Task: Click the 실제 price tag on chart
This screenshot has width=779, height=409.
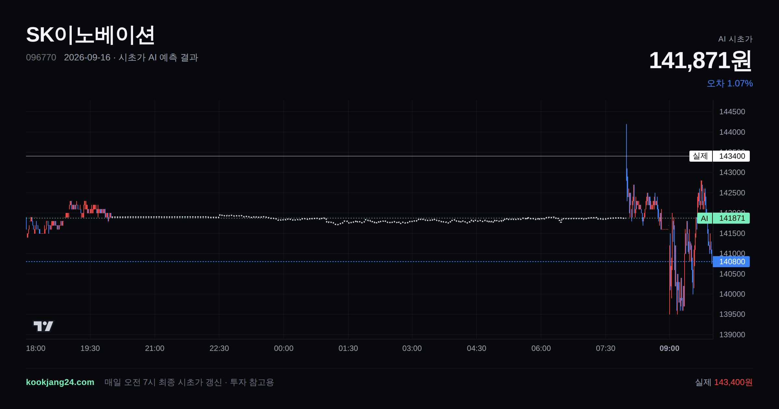Action: [700, 156]
